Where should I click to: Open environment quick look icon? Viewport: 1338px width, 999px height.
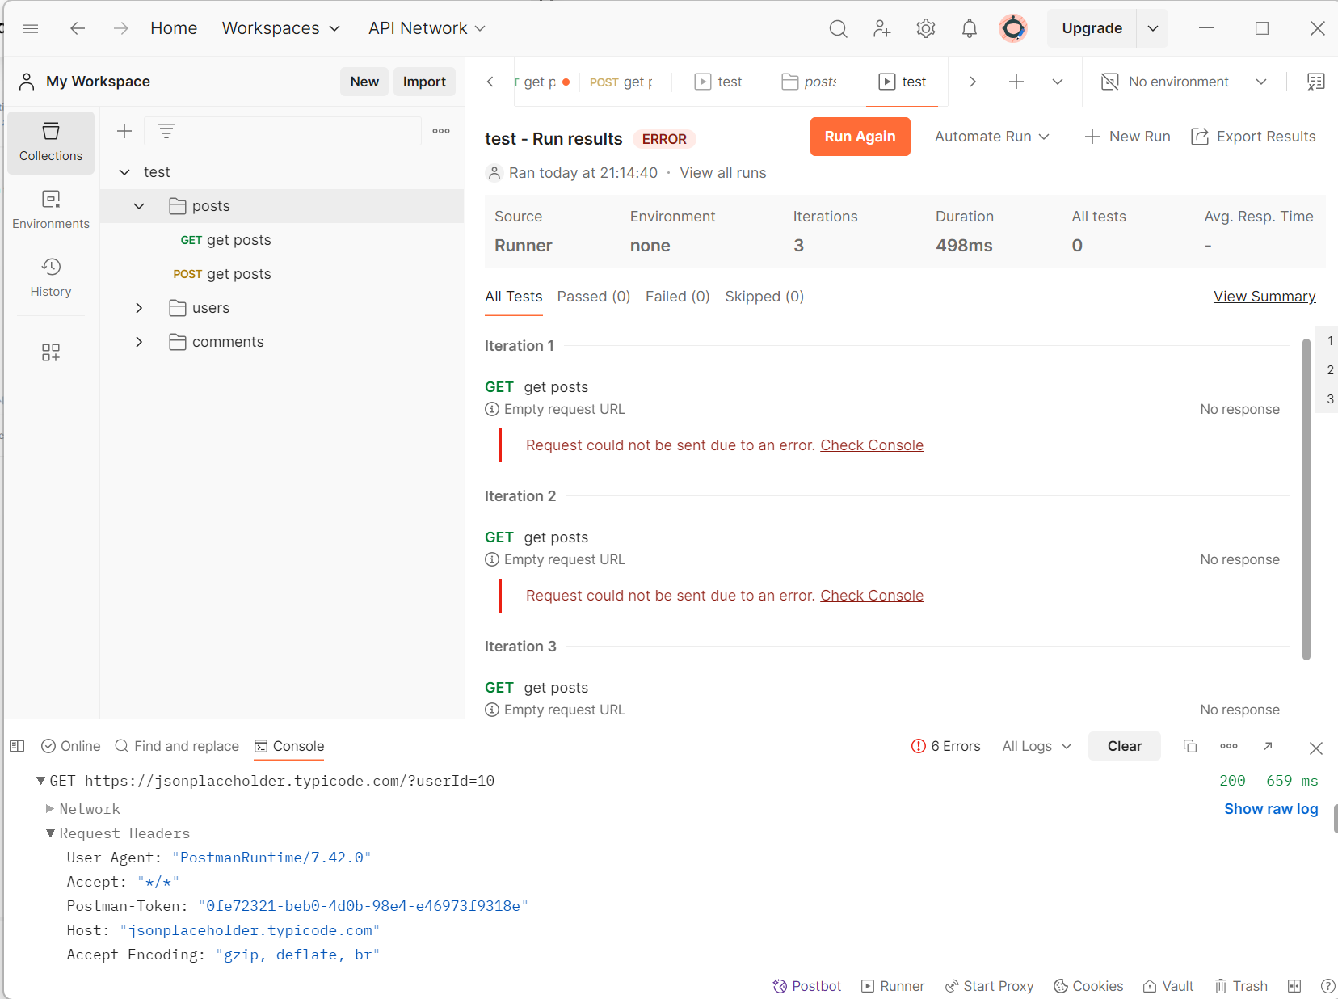(1316, 82)
